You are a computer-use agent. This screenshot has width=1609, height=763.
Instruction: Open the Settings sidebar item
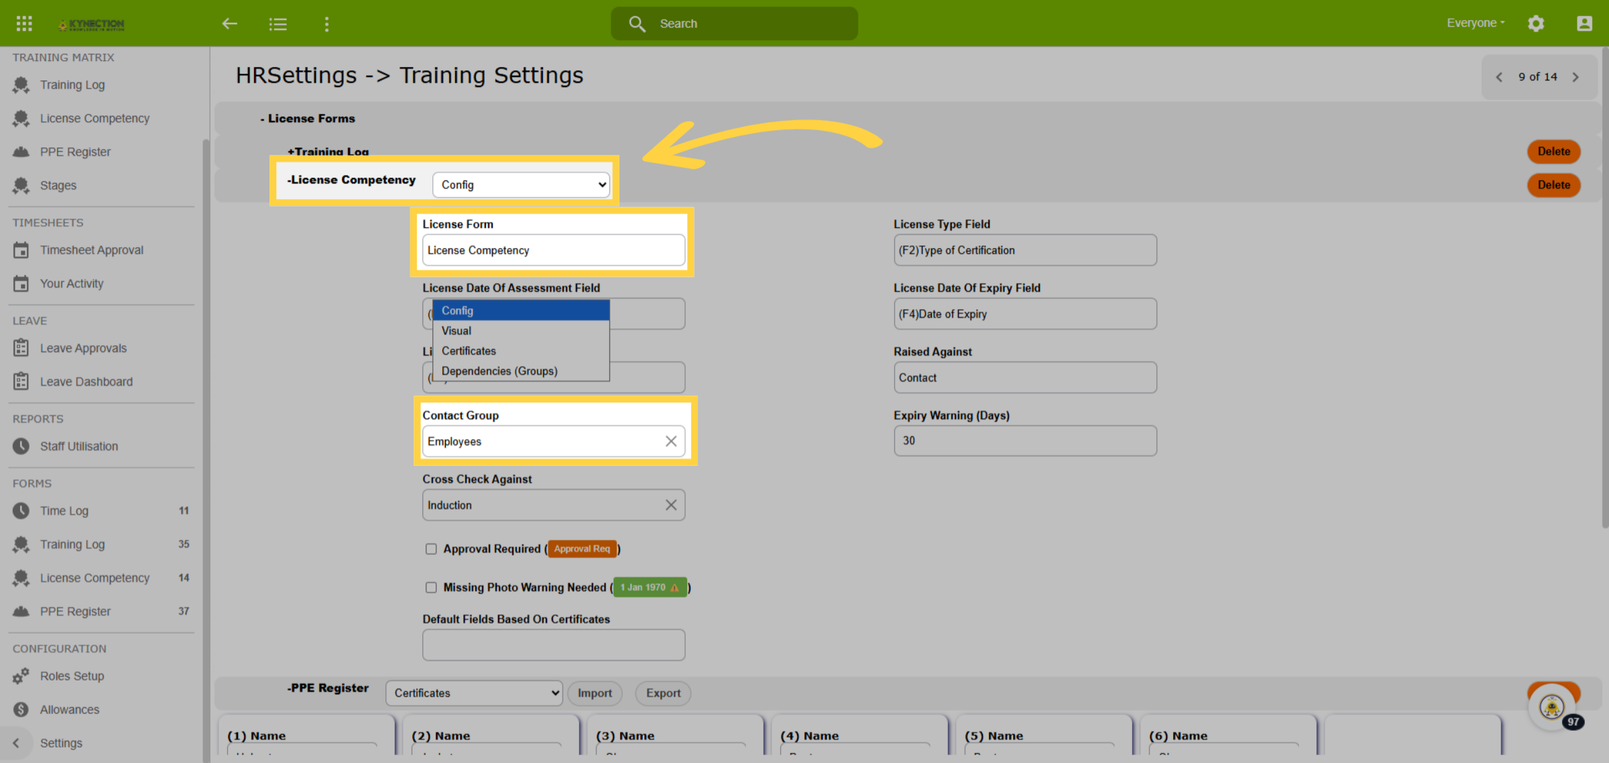[61, 743]
